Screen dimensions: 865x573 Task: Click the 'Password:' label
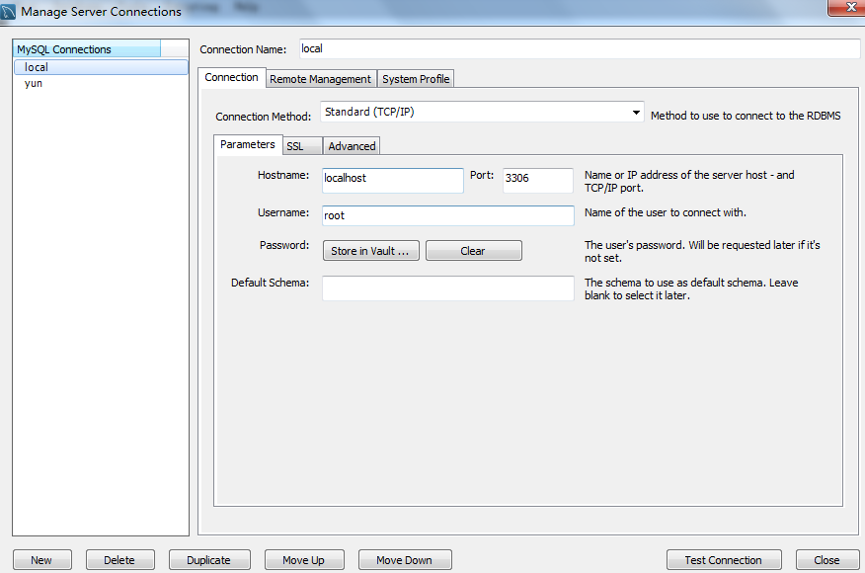(284, 245)
